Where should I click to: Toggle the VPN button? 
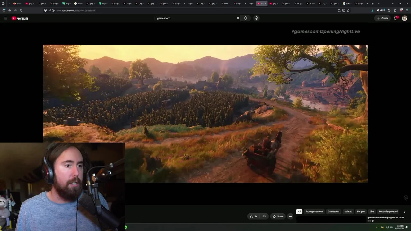point(381,10)
